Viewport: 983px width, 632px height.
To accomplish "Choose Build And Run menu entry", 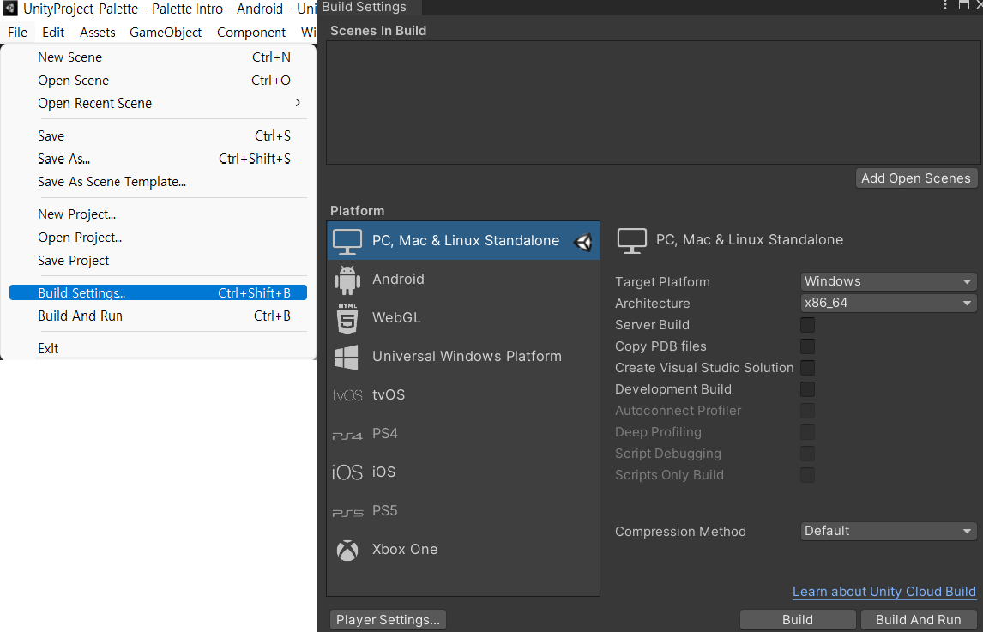I will click(158, 316).
